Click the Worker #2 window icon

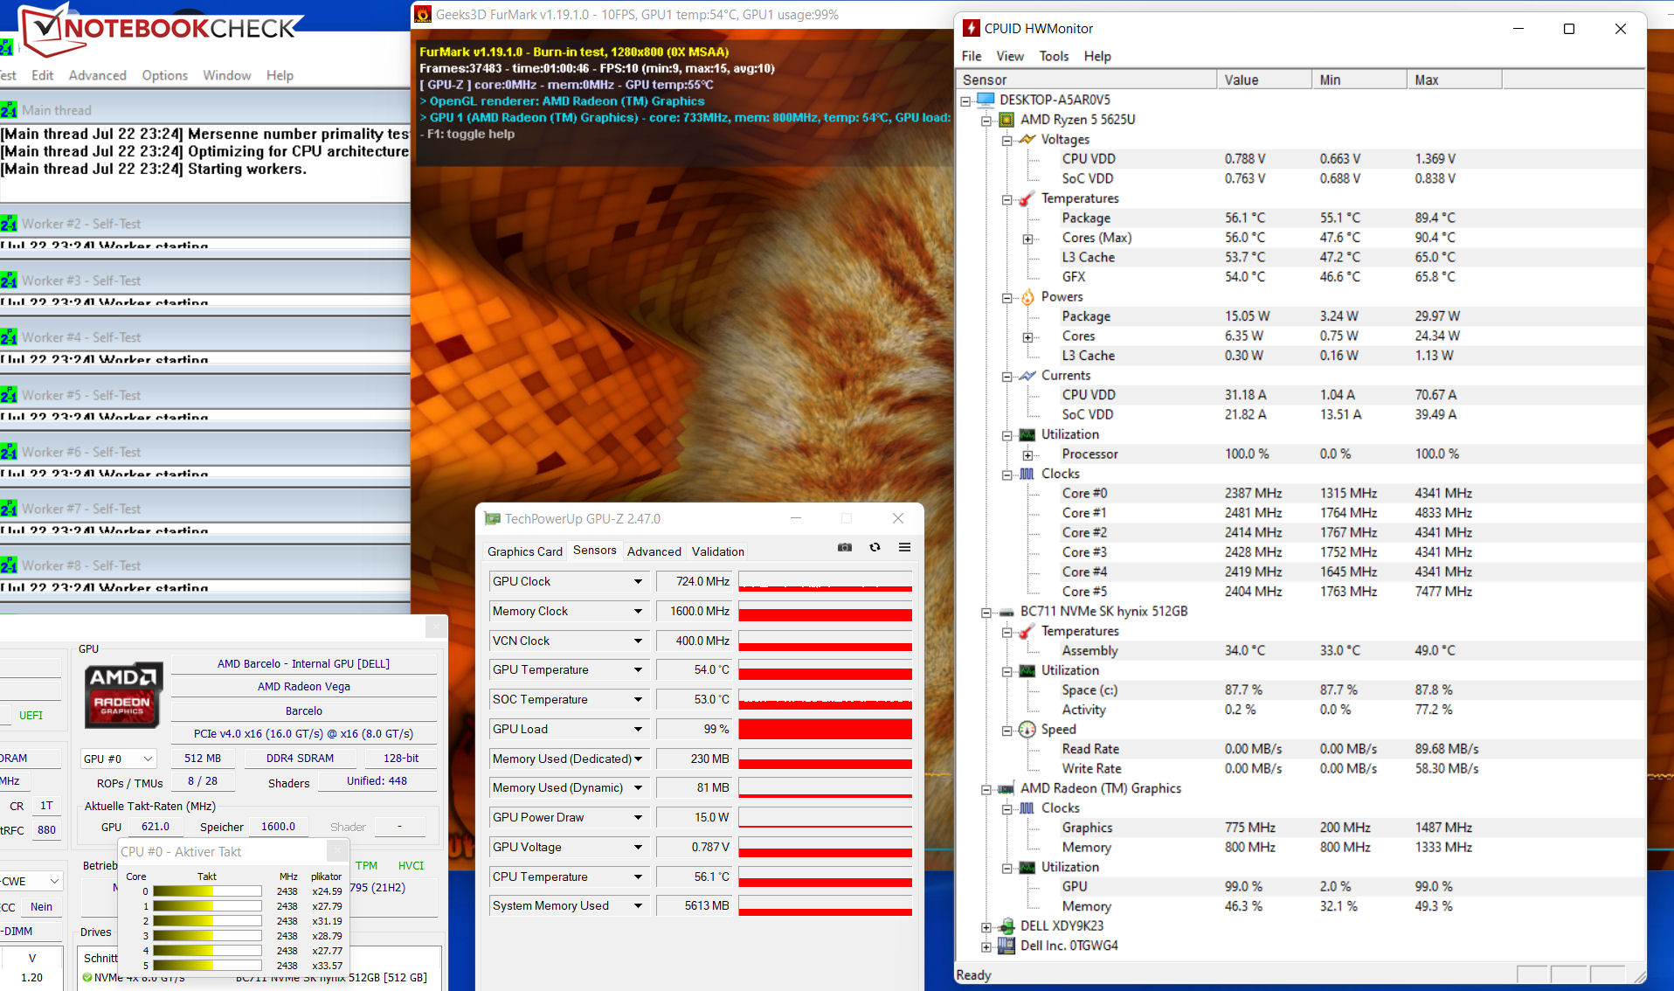(x=9, y=224)
